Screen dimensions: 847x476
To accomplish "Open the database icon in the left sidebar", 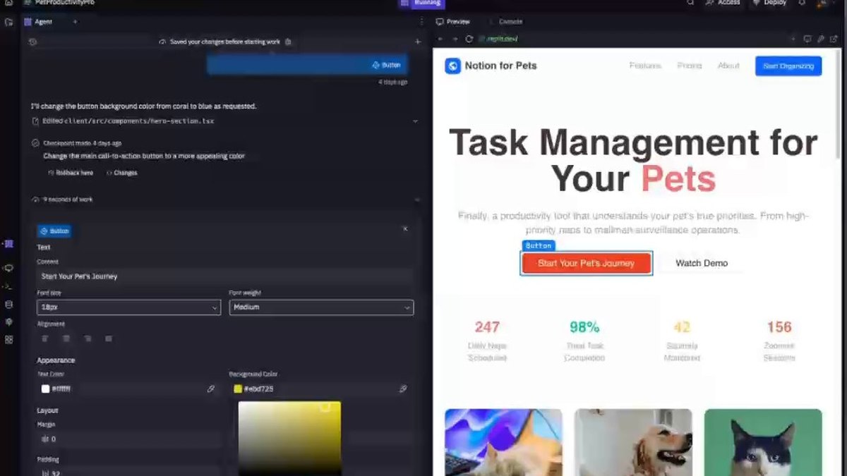I will [8, 305].
